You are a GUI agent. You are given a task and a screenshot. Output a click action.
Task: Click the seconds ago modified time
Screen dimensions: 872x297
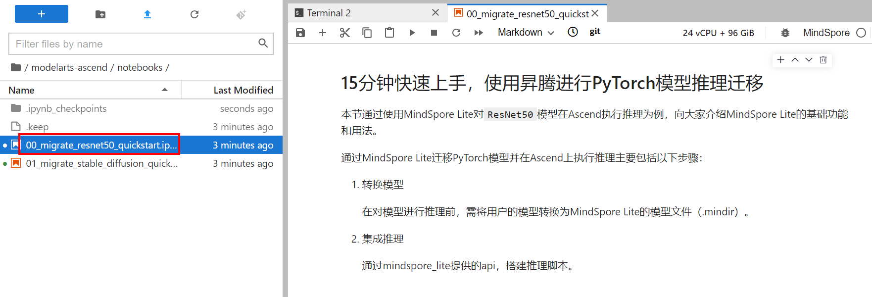coord(246,108)
